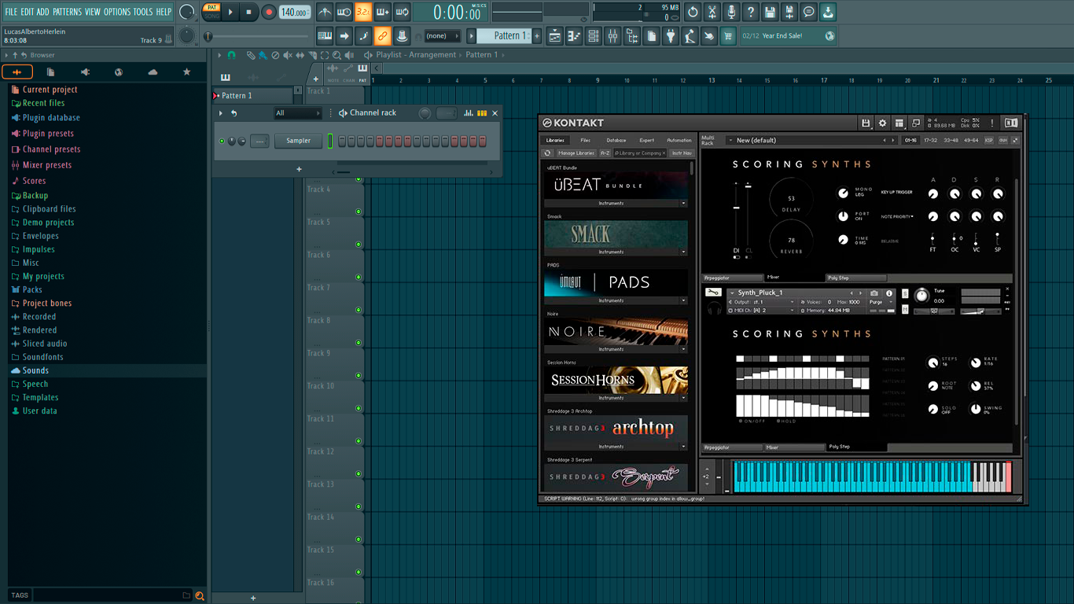Open Kontakt settings gear icon
Image resolution: width=1074 pixels, height=604 pixels.
[882, 123]
